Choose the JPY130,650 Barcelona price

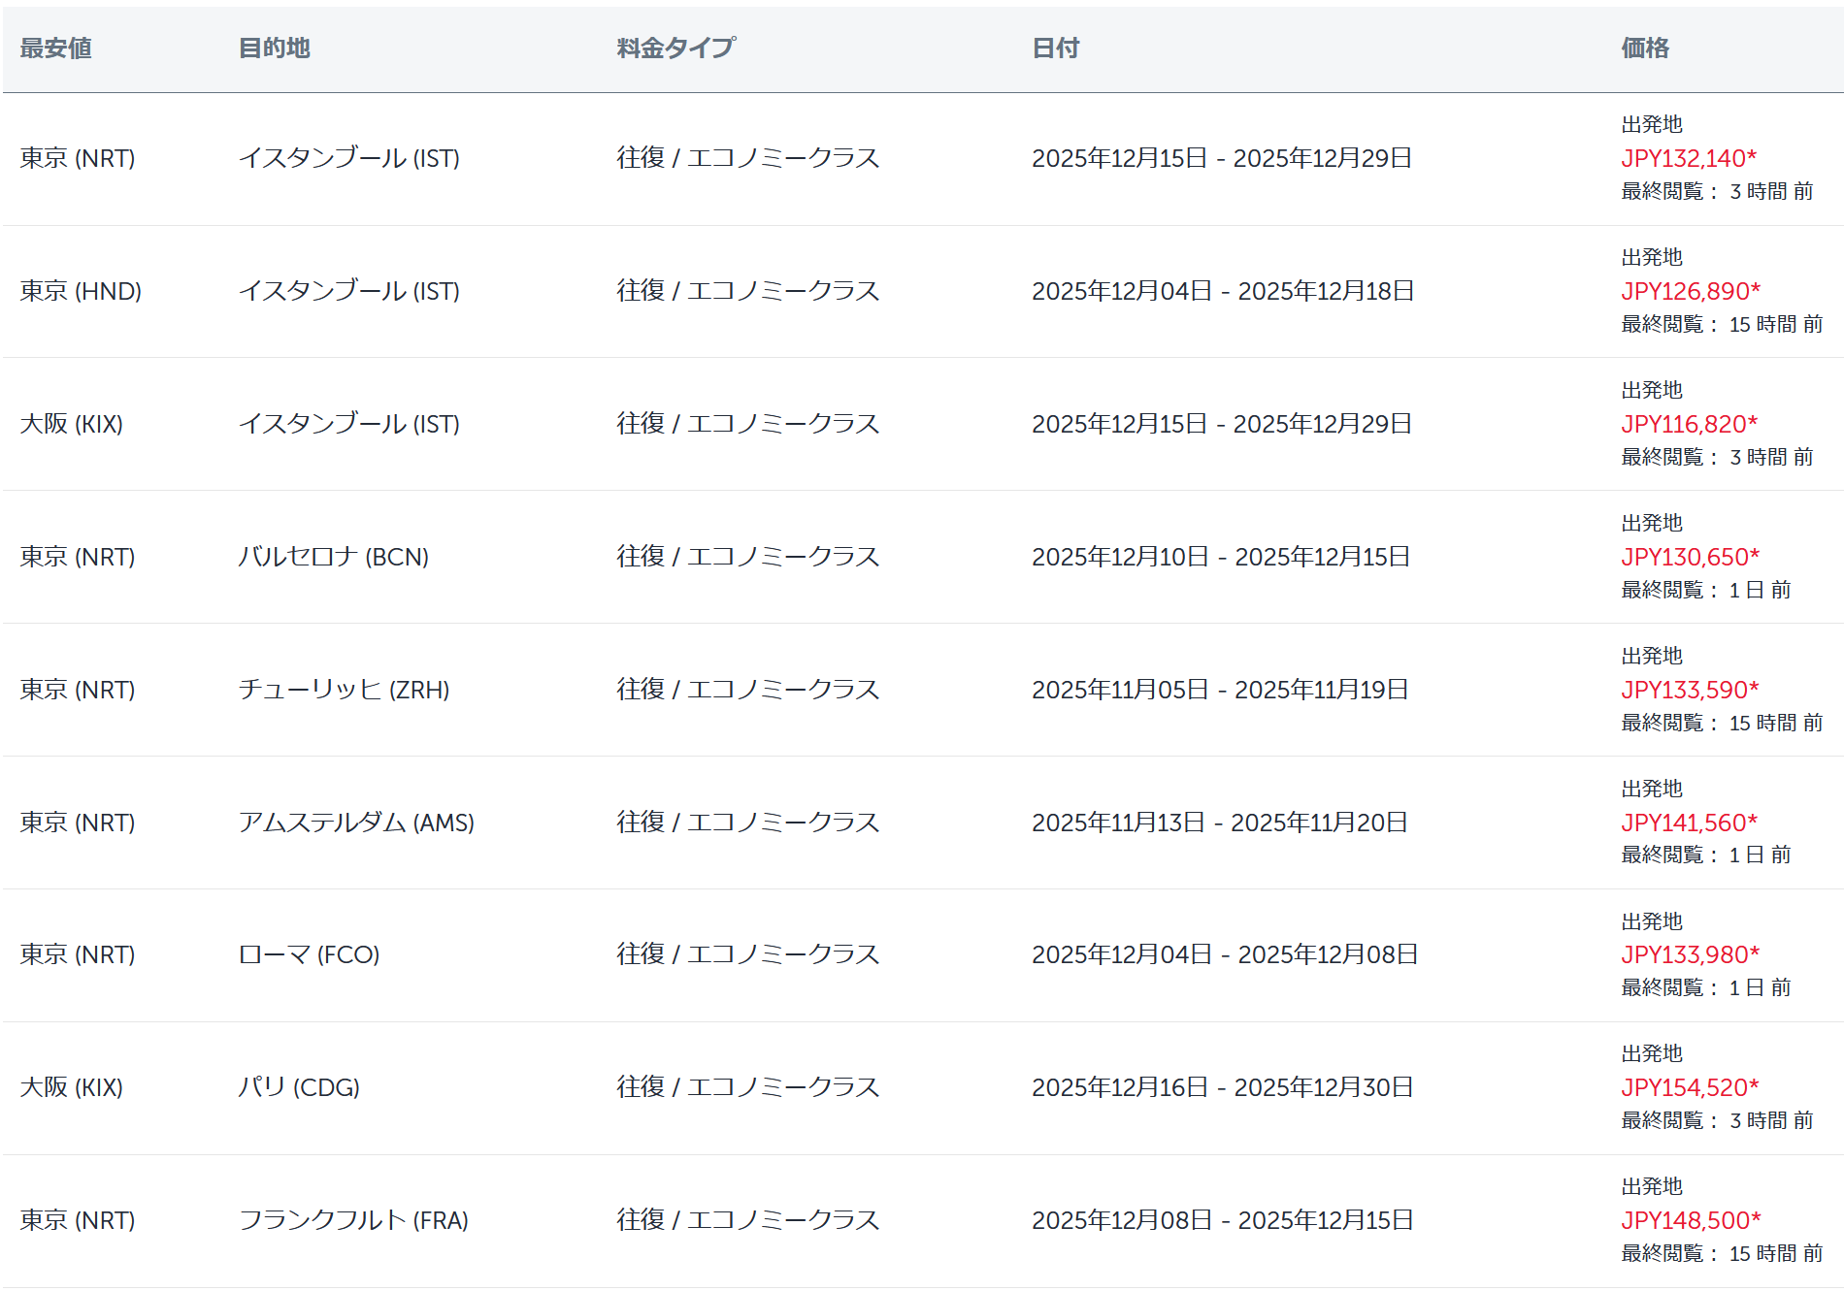pos(1690,557)
